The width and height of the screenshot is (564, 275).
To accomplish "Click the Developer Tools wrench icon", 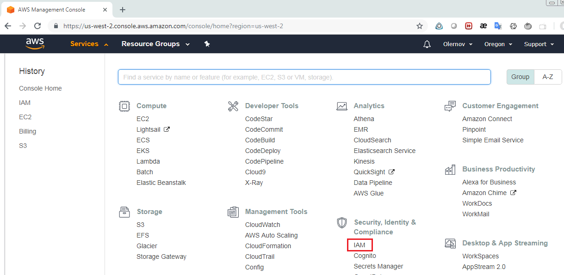I will click(x=233, y=106).
